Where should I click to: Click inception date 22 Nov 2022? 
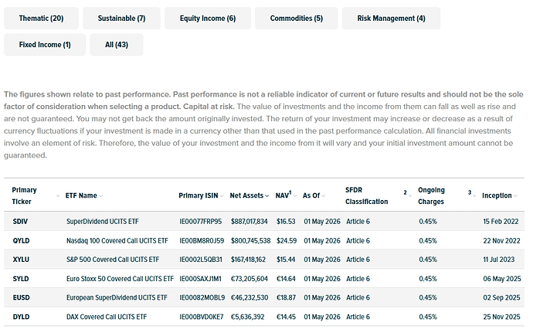(x=501, y=241)
